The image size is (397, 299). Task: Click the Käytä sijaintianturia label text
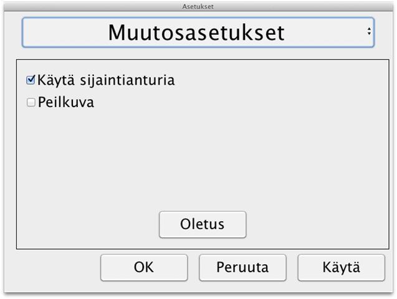tap(106, 80)
